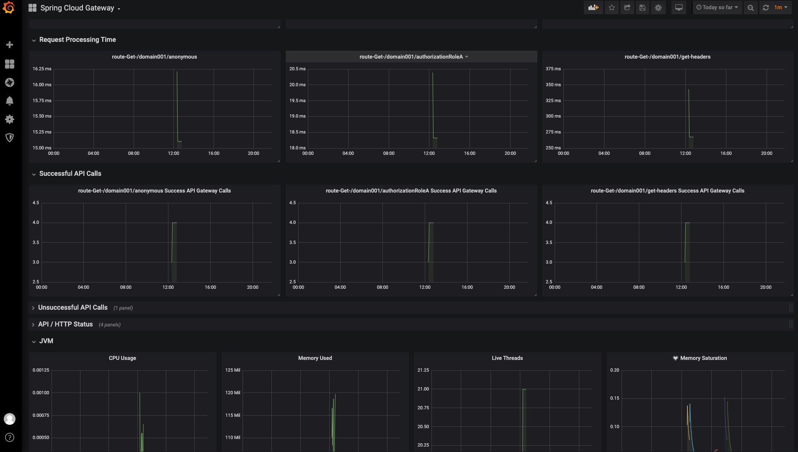Open the Today so far time picker
This screenshot has width=798, height=452.
[x=717, y=8]
